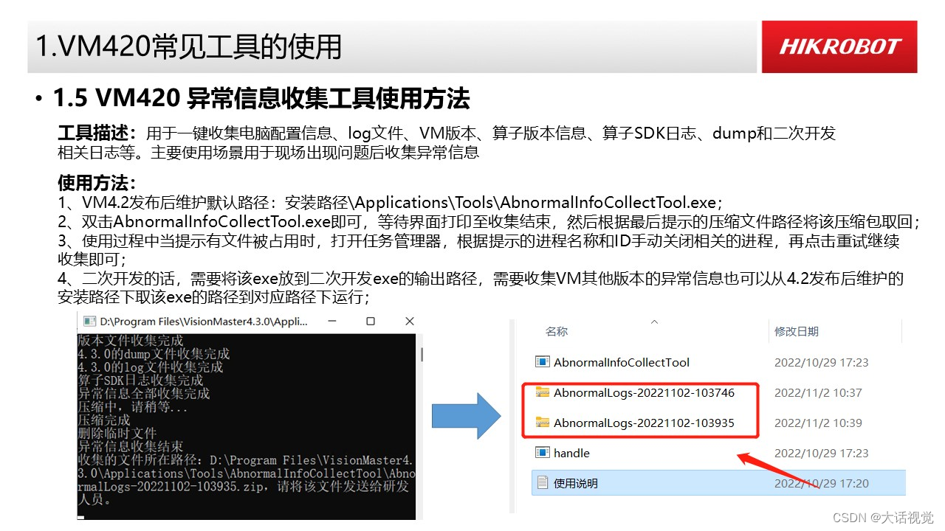Viewport: 945px width, 531px height.
Task: Click the console line '异常信息收集结束'
Action: point(131,447)
